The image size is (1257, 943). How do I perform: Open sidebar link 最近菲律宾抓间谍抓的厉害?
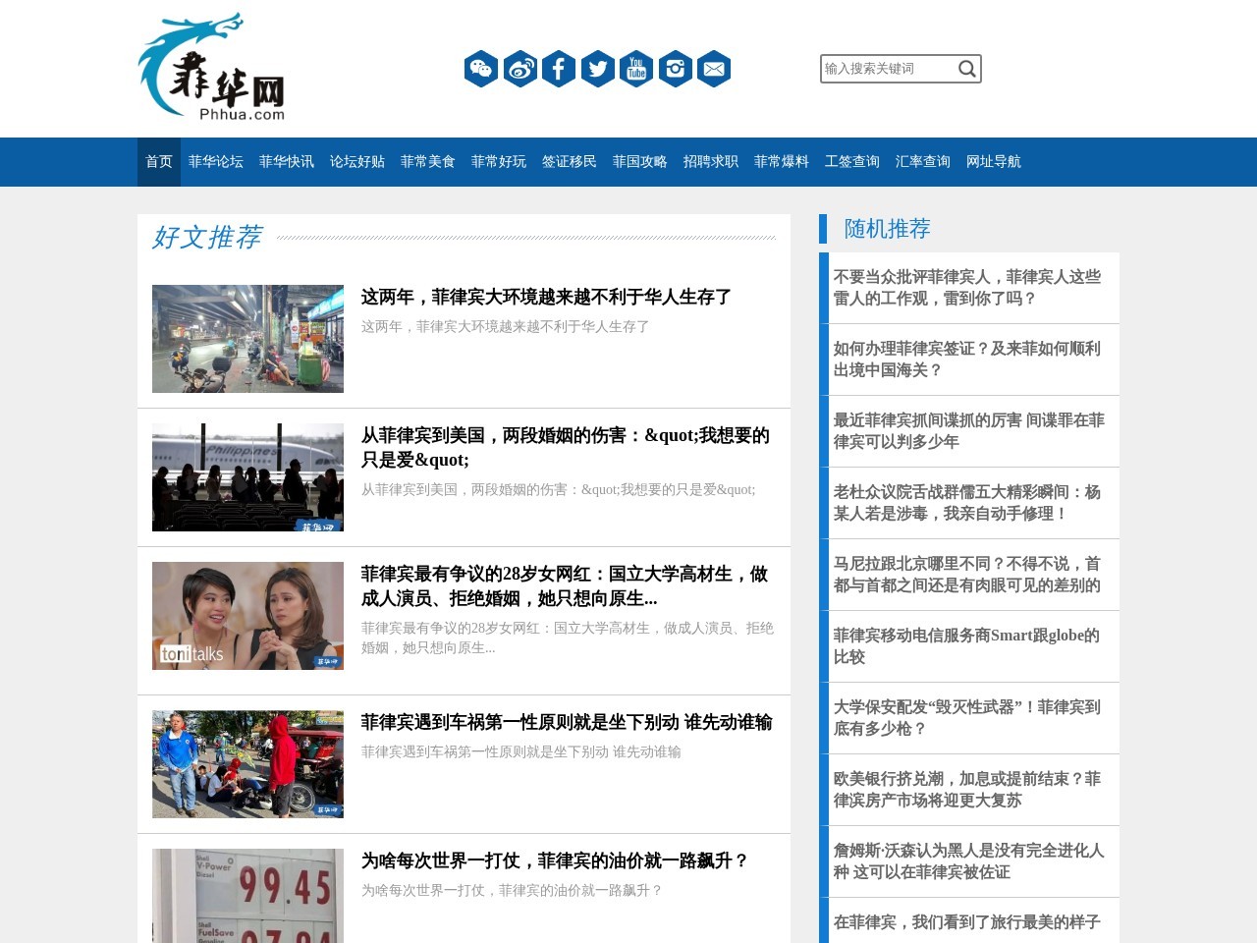[969, 431]
